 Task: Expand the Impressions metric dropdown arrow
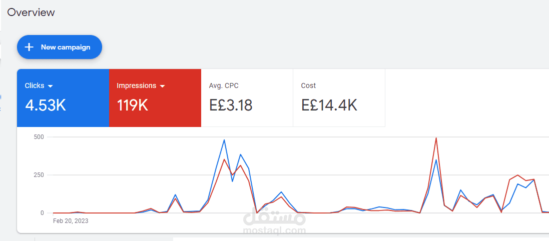point(163,86)
